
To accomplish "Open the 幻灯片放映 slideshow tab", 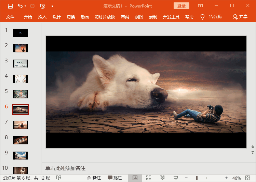I will click(105, 17).
